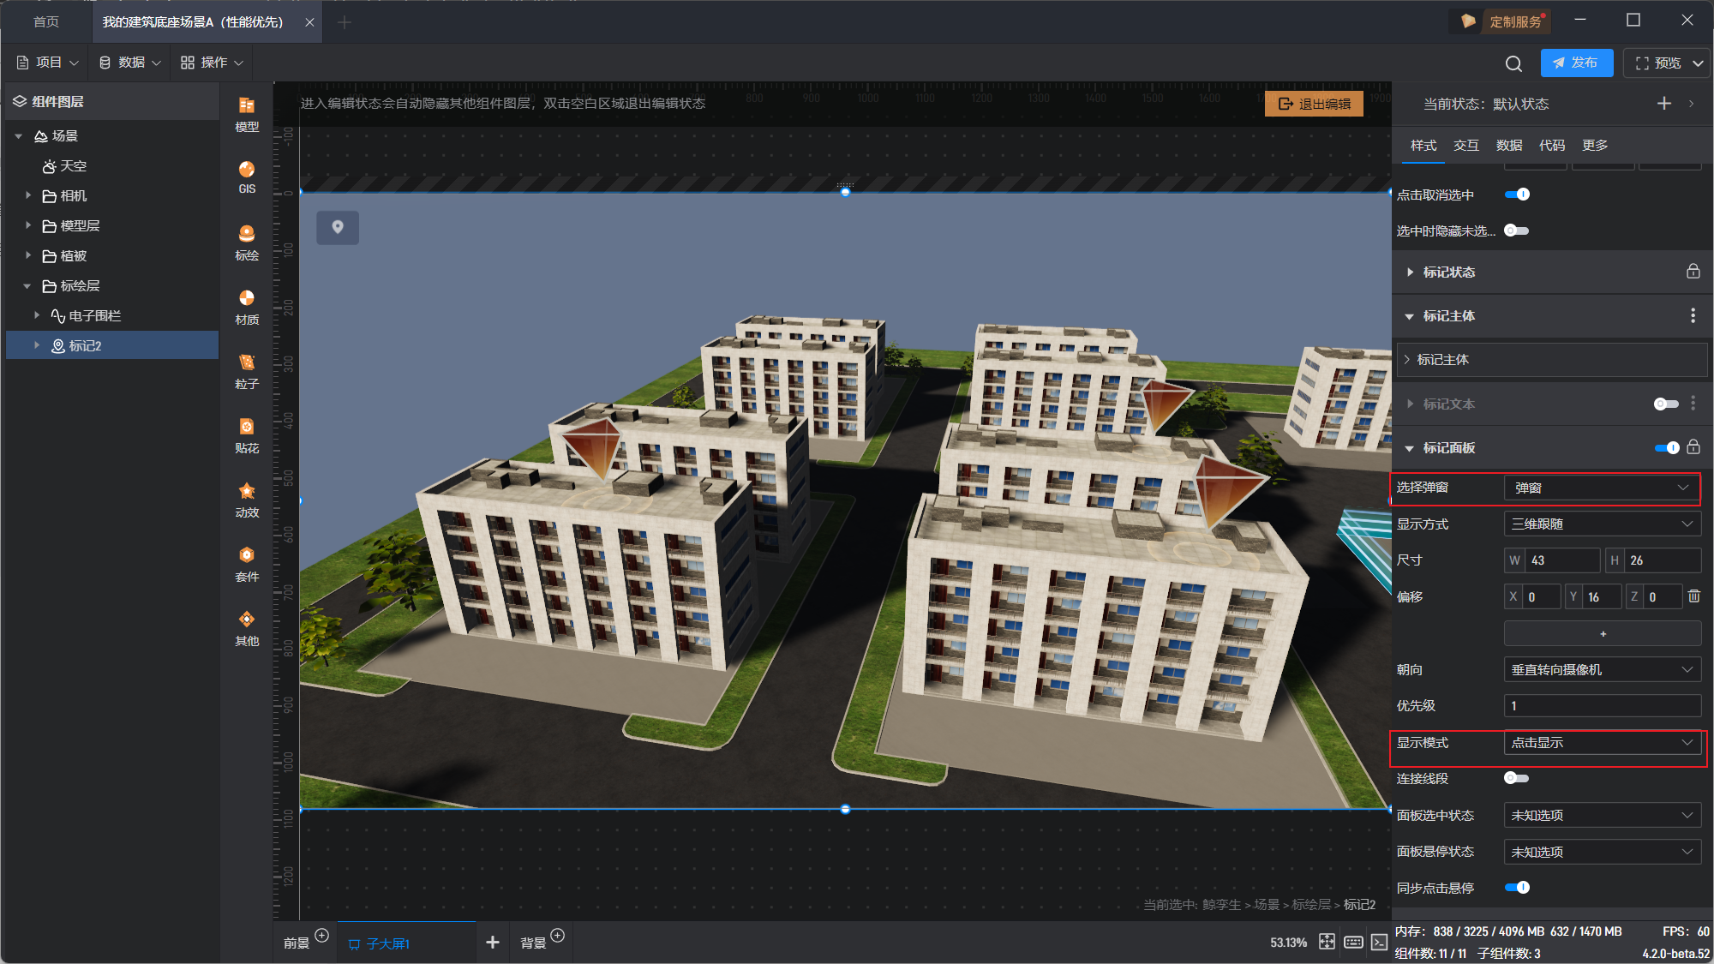Screen dimensions: 1714x964
Task: Click the map pin icon in viewport
Action: point(338,227)
